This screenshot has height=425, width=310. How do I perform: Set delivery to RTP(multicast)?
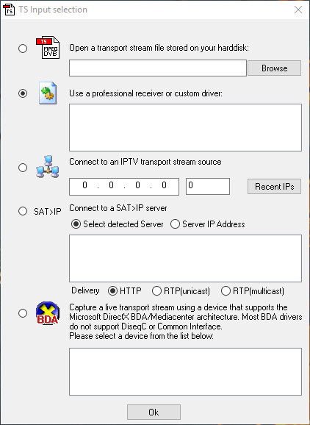coord(252,291)
